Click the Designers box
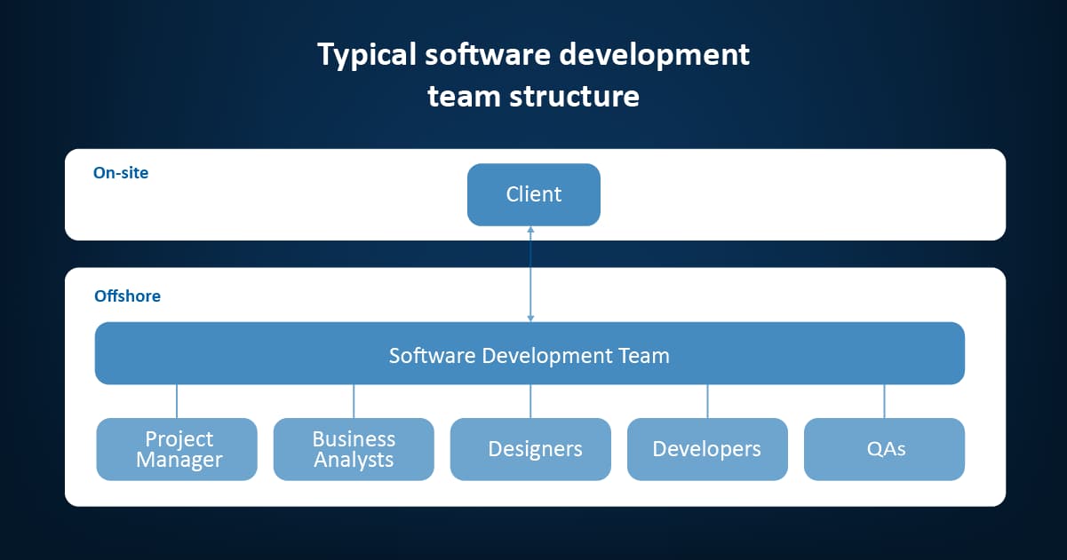Image resolution: width=1067 pixels, height=560 pixels. 530,449
